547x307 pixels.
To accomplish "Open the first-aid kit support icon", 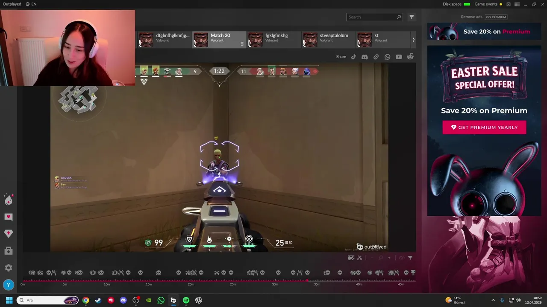I will tap(9, 251).
